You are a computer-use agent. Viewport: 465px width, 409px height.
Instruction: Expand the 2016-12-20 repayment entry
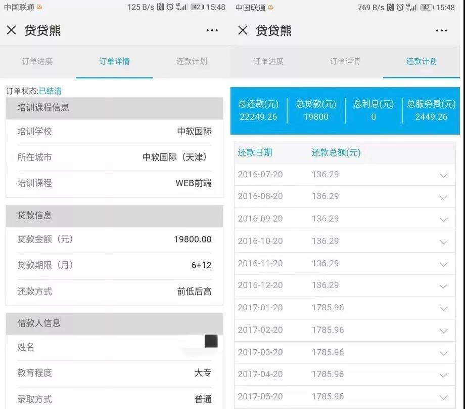[443, 285]
